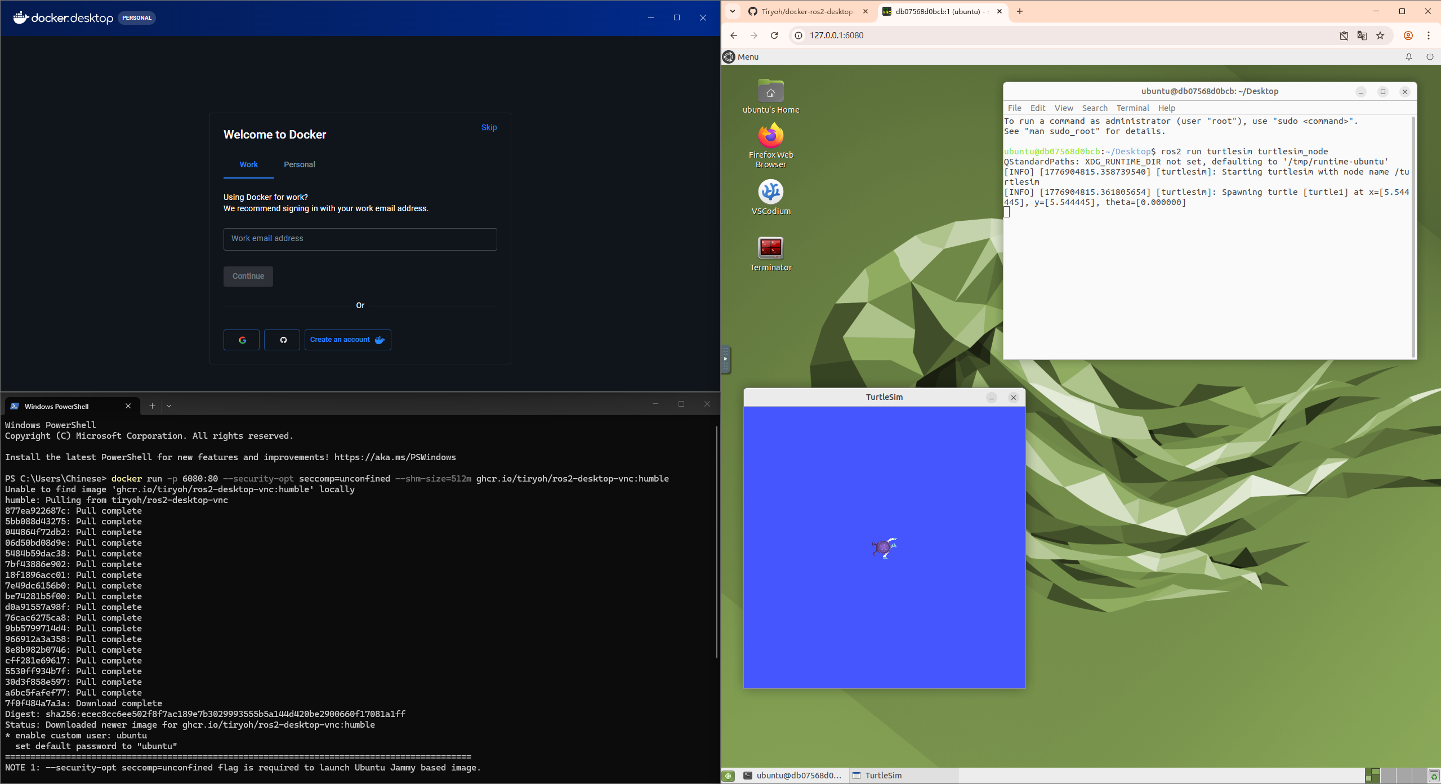The width and height of the screenshot is (1441, 784).
Task: Click the Skip link in Docker welcome
Action: point(489,128)
